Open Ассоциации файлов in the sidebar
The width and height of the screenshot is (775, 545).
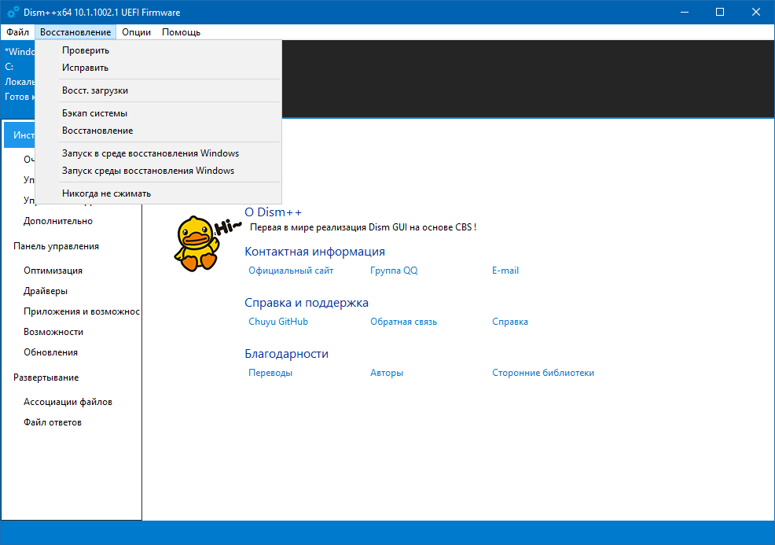tap(68, 402)
